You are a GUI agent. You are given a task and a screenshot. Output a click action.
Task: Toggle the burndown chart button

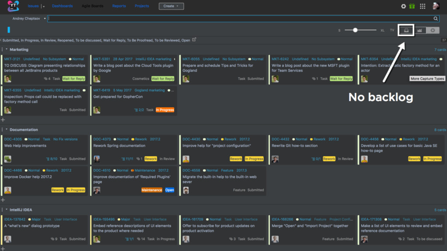click(x=419, y=30)
